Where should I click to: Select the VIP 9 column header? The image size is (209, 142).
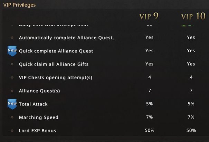click(x=149, y=16)
